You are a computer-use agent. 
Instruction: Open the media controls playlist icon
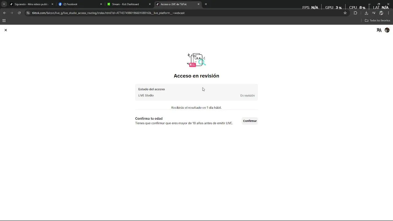click(374, 13)
